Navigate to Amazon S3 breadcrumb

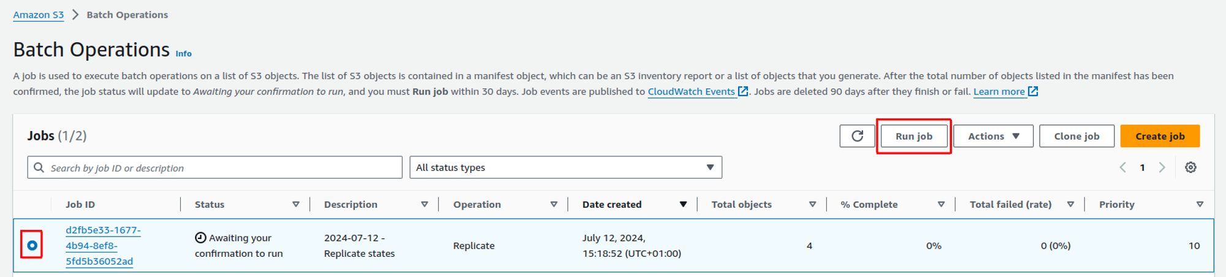coord(39,15)
